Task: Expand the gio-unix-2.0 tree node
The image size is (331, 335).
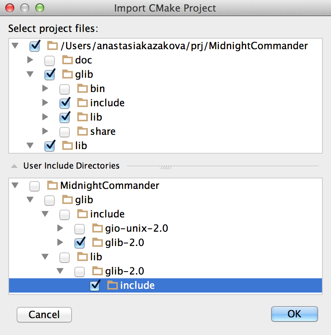Action: (x=60, y=228)
